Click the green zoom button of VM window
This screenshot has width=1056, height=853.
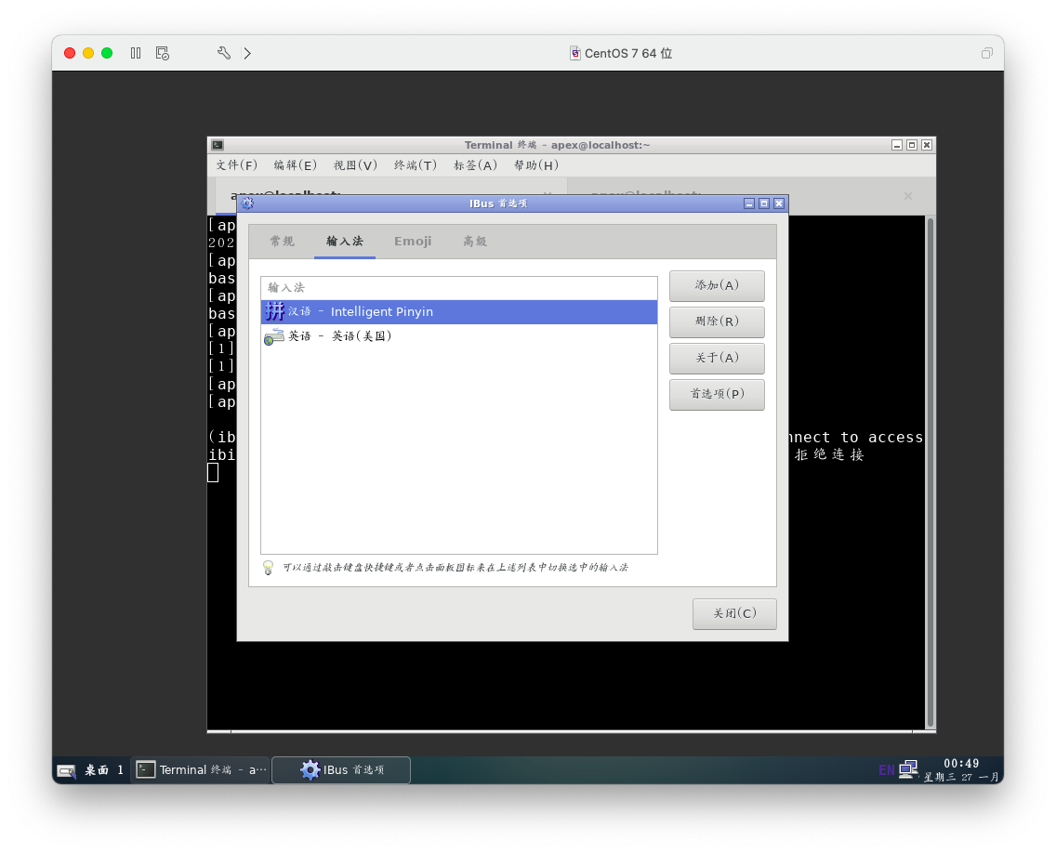[107, 53]
